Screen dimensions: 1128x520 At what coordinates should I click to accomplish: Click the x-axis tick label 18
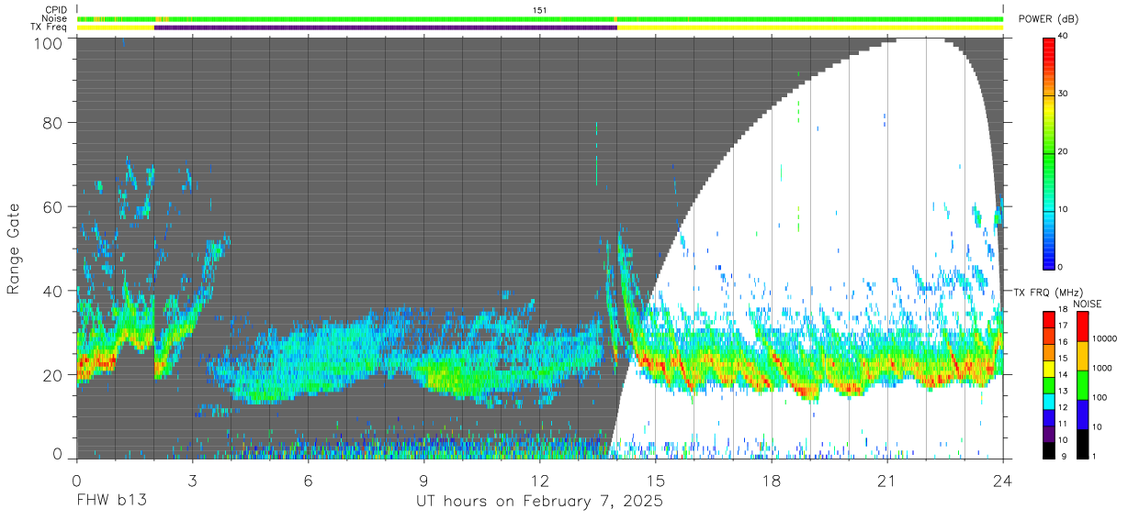point(772,480)
